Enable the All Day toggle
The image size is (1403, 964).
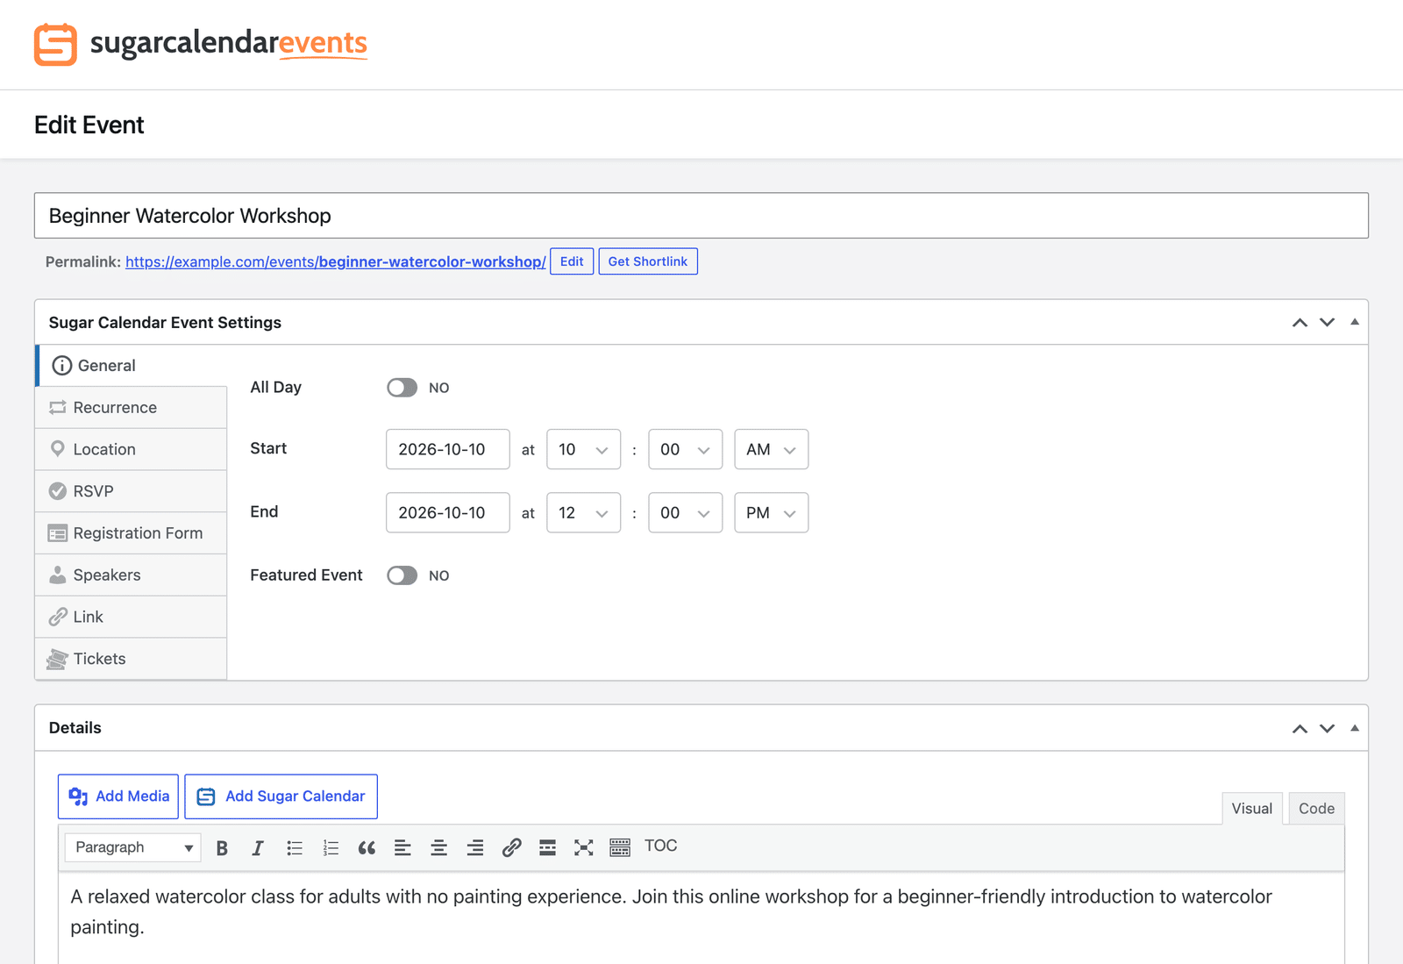(402, 388)
